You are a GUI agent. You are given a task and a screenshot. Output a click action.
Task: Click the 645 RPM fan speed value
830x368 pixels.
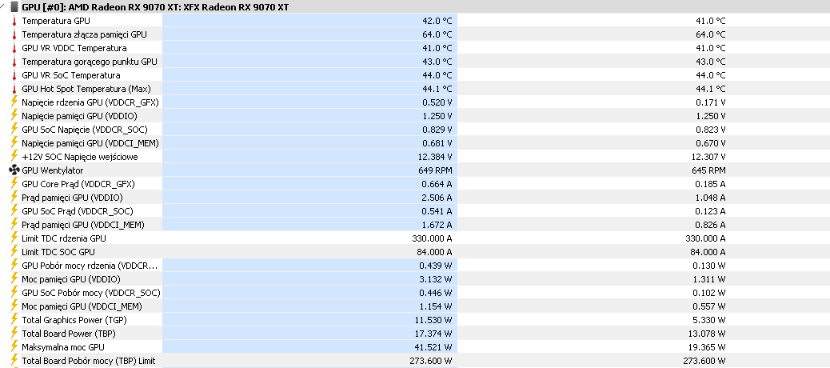coord(710,170)
